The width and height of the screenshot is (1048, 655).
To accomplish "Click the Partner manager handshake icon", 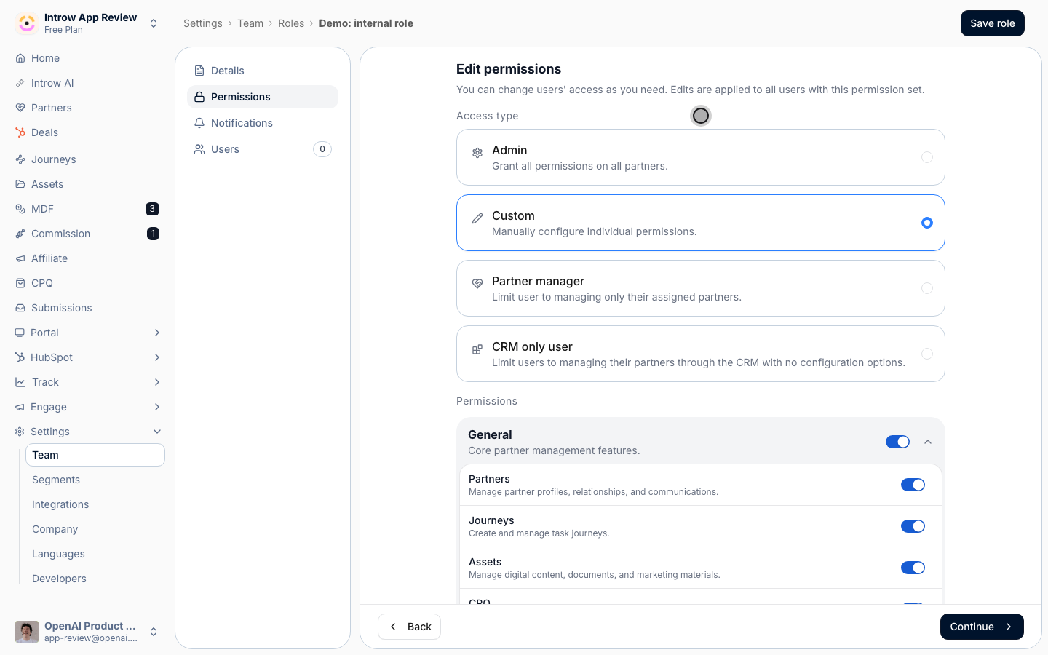I will [477, 284].
